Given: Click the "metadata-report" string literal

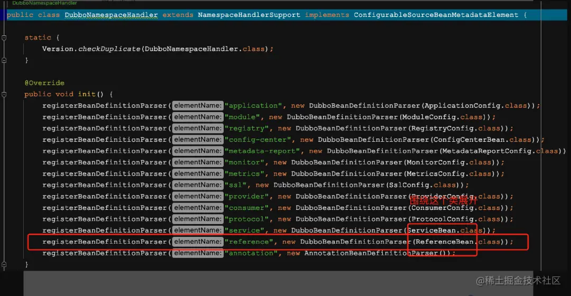Looking at the screenshot, I should (262, 151).
